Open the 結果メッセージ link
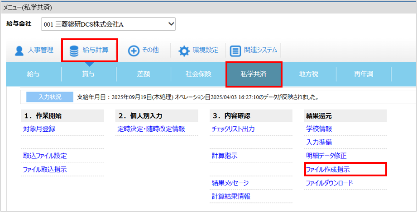 point(230,183)
